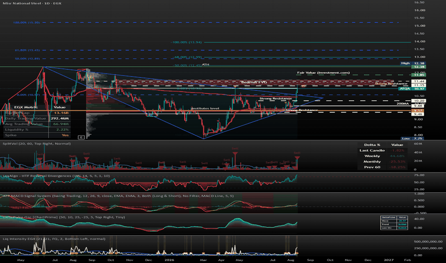The image size is (446, 263).
Task: Click the 200MA line label
Action: point(402,104)
